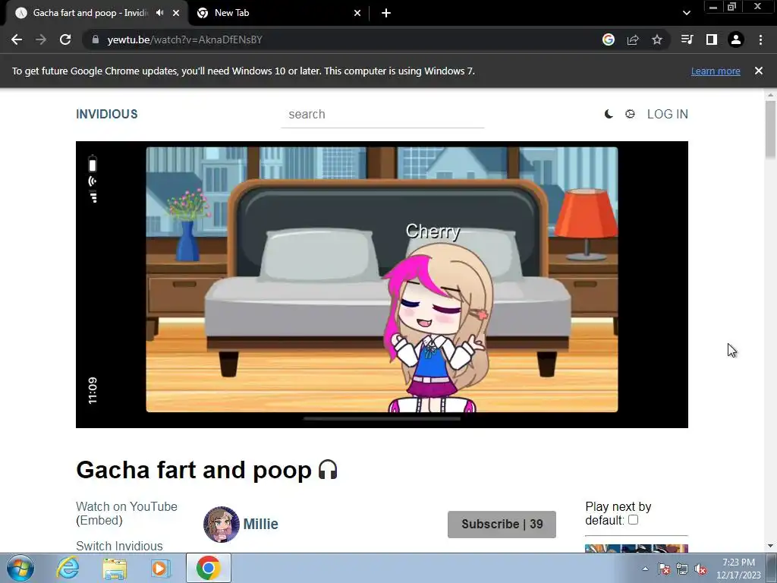The width and height of the screenshot is (777, 583).
Task: Open the Millie channel name link
Action: (x=261, y=524)
